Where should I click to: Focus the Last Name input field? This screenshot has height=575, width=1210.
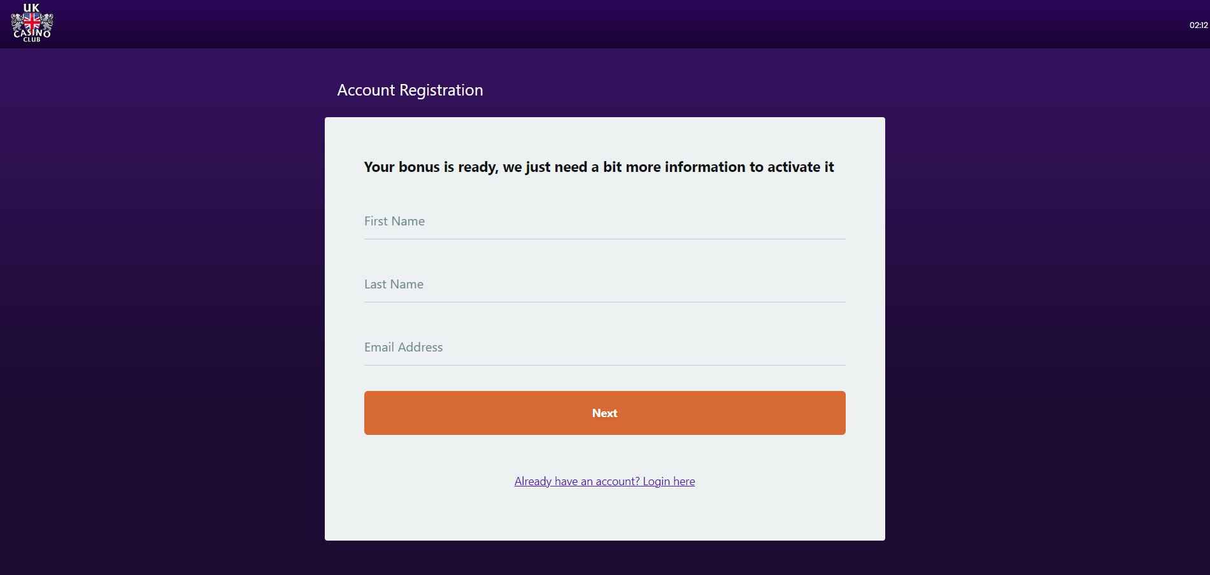pos(604,285)
